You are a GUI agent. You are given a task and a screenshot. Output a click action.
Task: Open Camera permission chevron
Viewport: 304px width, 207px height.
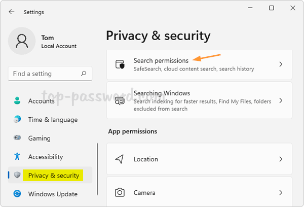pyautogui.click(x=281, y=192)
